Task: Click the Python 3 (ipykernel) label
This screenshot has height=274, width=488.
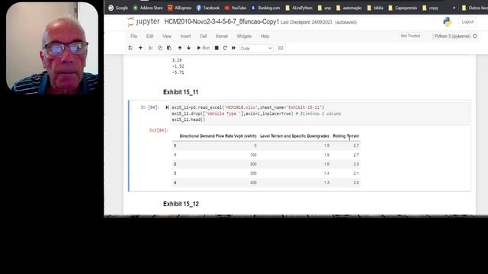Action: [452, 37]
